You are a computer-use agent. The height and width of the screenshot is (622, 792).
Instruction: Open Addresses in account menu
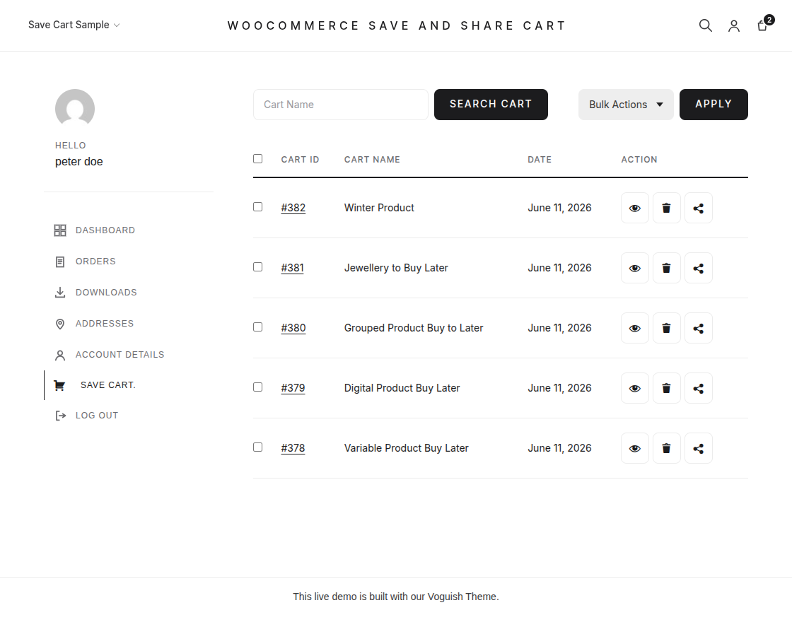94,324
